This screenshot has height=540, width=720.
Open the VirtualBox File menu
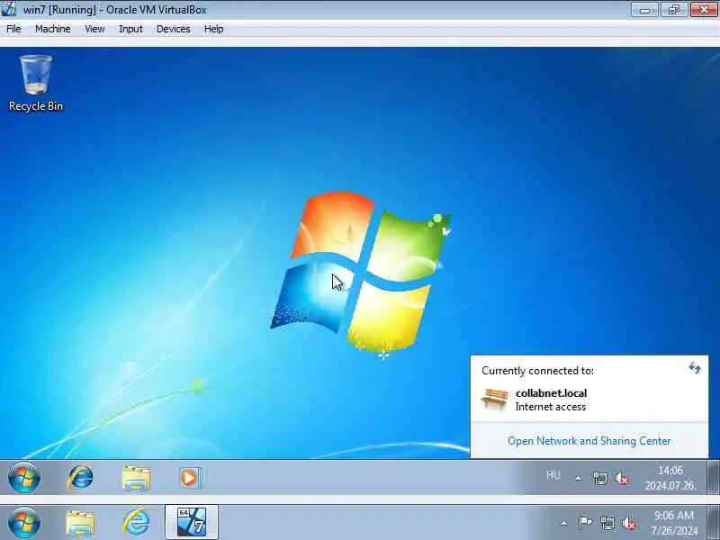coord(13,29)
